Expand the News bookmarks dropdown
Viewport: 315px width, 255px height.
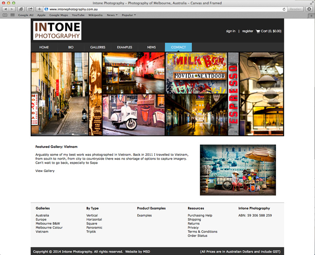pos(112,15)
